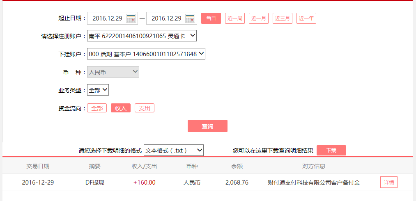Set 资金流向 filter to 收入
416x201 pixels.
(x=121, y=108)
